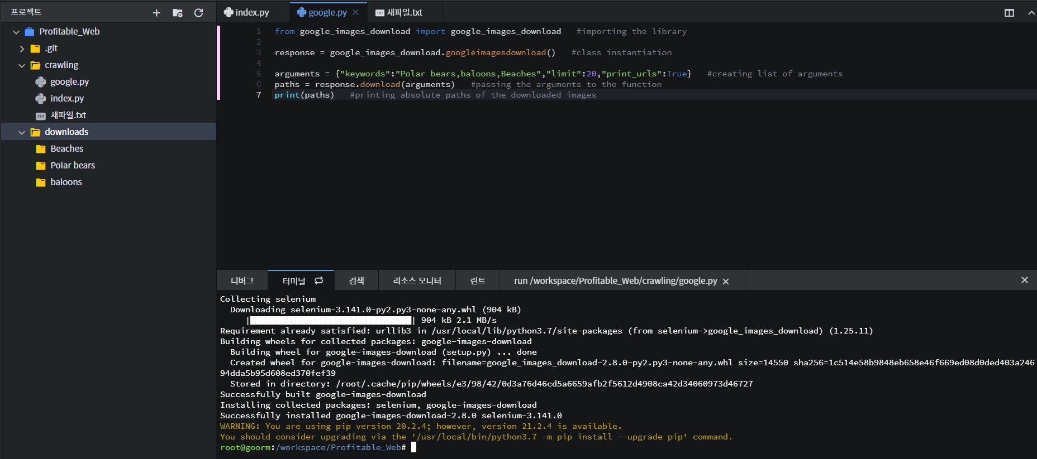Image resolution: width=1037 pixels, height=459 pixels.
Task: Click the new folder icon in project panel
Action: click(x=178, y=13)
